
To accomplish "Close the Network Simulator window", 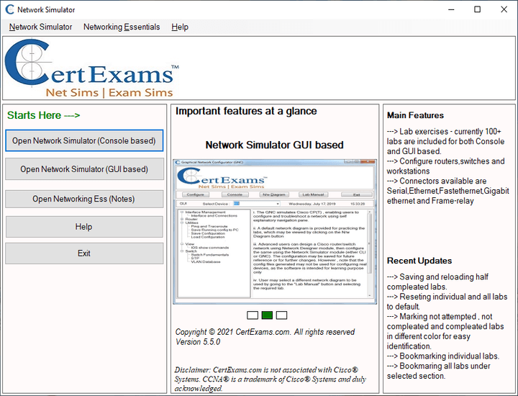I will click(x=504, y=9).
